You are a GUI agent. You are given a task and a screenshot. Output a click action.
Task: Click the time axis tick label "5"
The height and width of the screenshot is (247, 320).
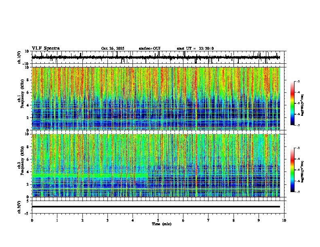[x=158, y=220]
